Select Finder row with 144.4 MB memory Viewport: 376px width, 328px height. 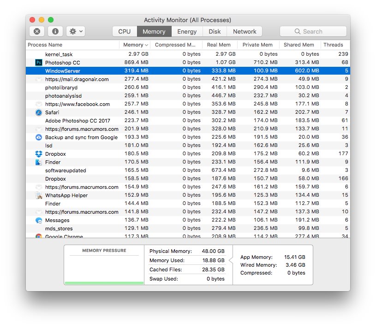188,204
